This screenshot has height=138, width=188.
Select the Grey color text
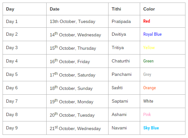pos(147,75)
